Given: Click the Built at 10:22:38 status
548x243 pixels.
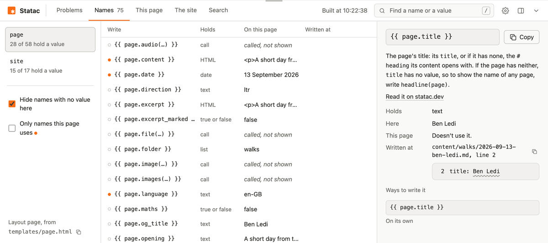Looking at the screenshot, I should tap(345, 11).
